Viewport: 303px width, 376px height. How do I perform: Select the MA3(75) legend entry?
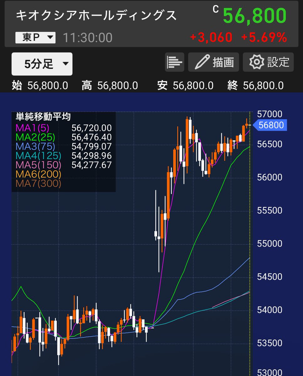tap(35, 146)
